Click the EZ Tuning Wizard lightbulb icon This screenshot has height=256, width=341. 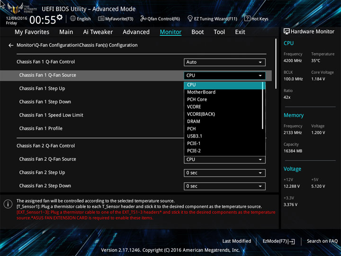pyautogui.click(x=190, y=18)
